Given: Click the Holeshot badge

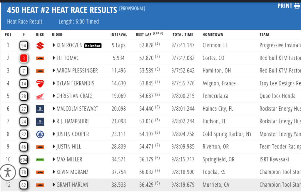Looking at the screenshot, I should pyautogui.click(x=93, y=46).
